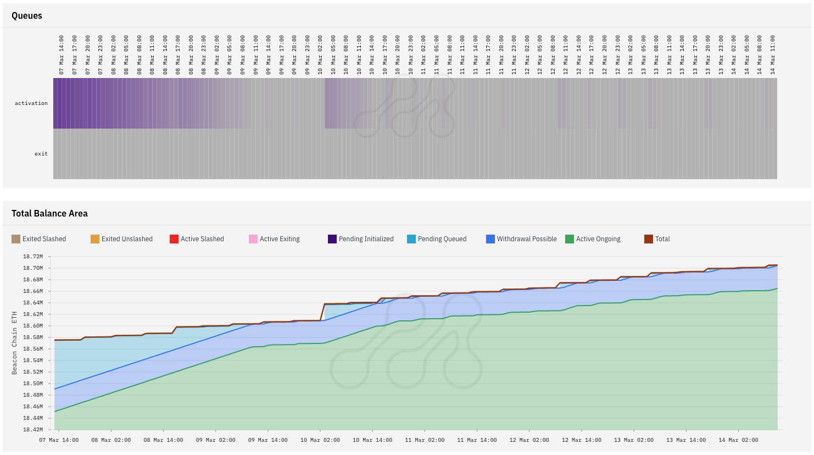Click the 18.64M y-axis label
Screen dimensions: 814x455
pos(33,303)
